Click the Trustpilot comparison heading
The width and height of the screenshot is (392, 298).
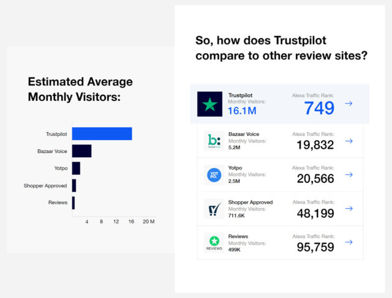pos(282,48)
